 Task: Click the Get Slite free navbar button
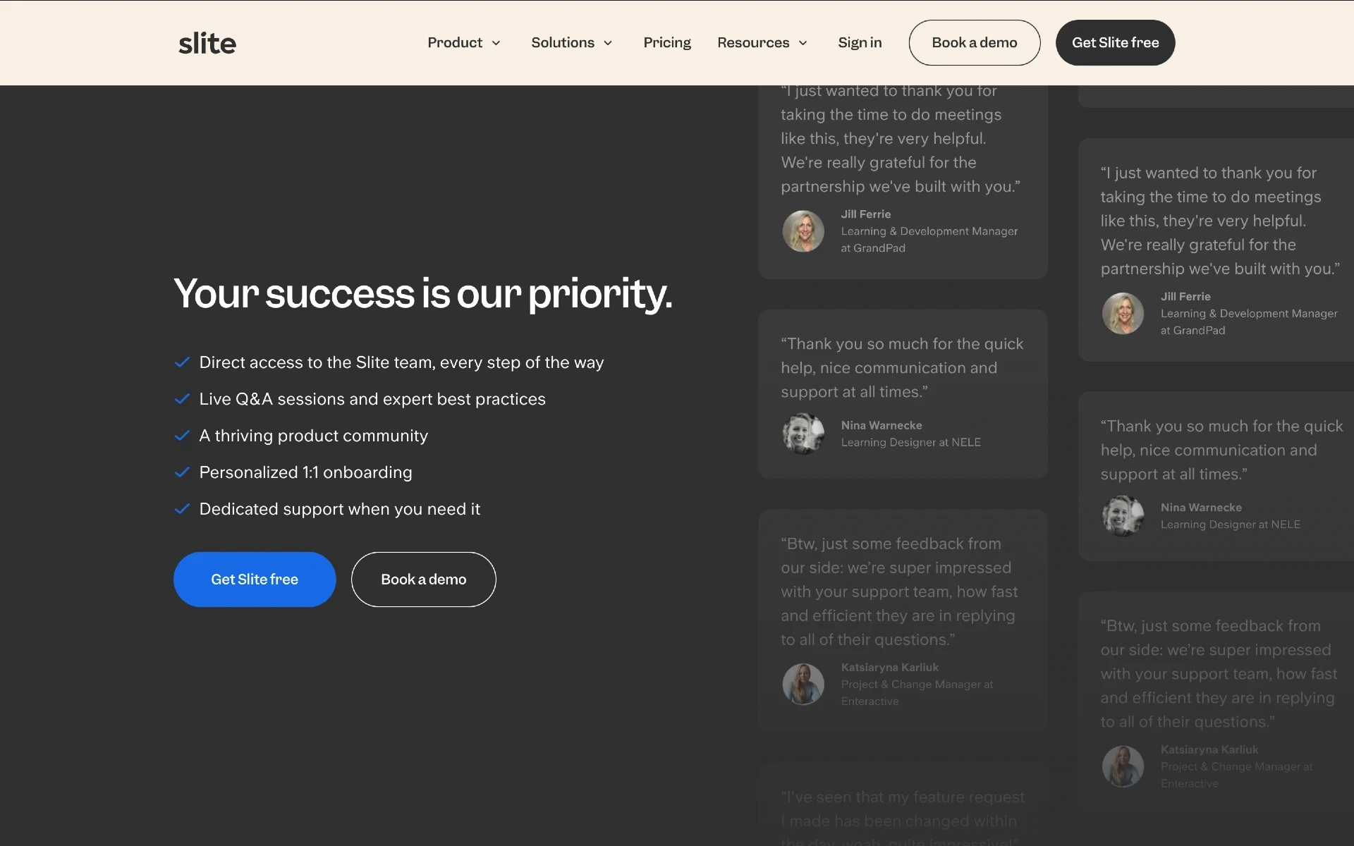[x=1114, y=42]
